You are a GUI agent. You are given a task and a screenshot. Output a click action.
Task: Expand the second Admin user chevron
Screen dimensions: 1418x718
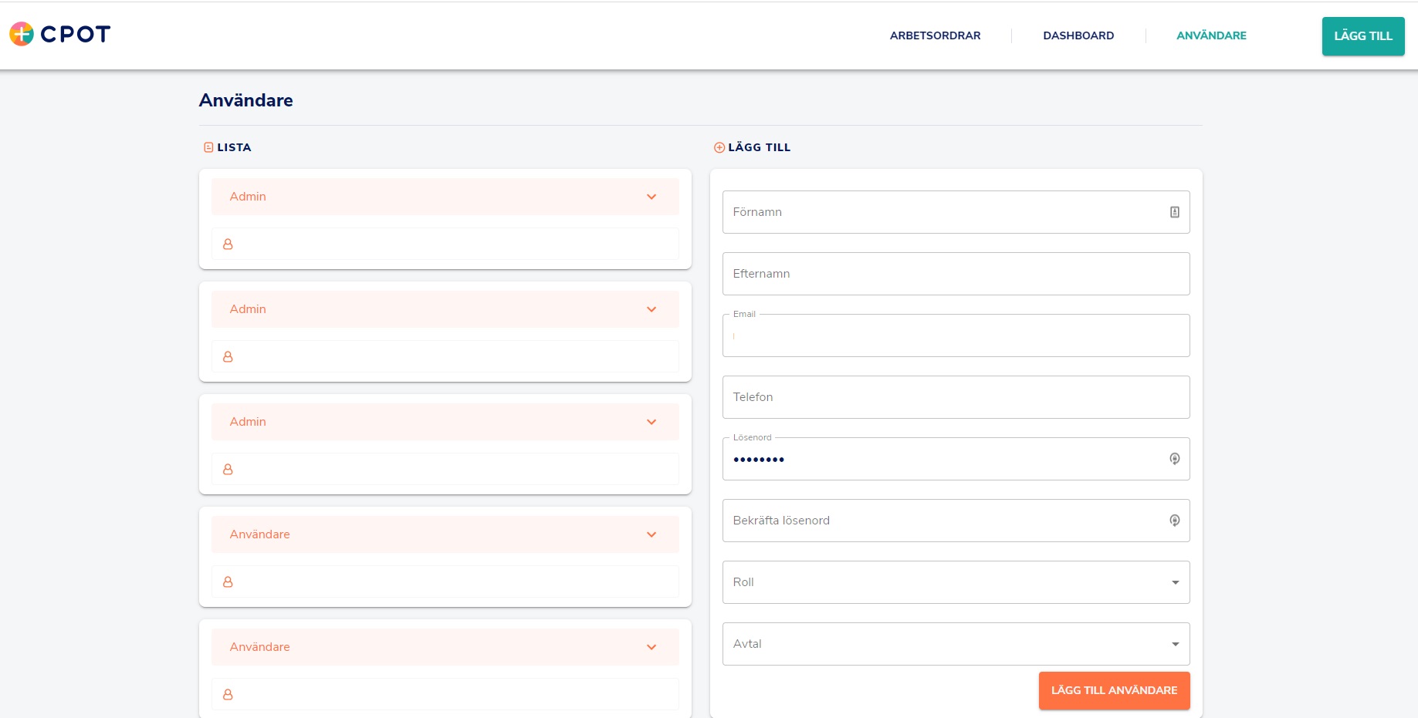651,309
